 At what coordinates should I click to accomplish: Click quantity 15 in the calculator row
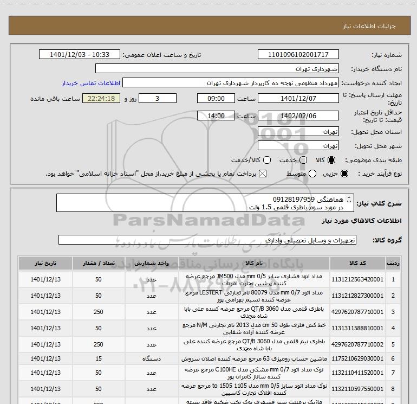(99, 359)
